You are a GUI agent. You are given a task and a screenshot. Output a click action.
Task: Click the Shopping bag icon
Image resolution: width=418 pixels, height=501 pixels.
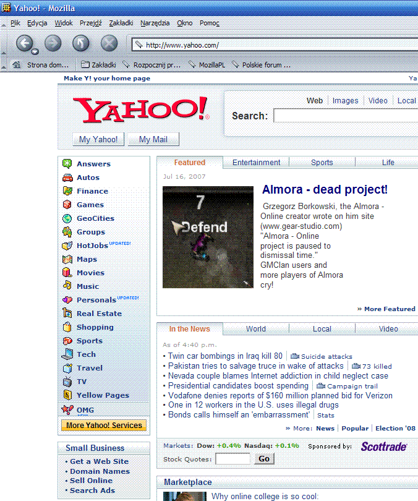(67, 327)
